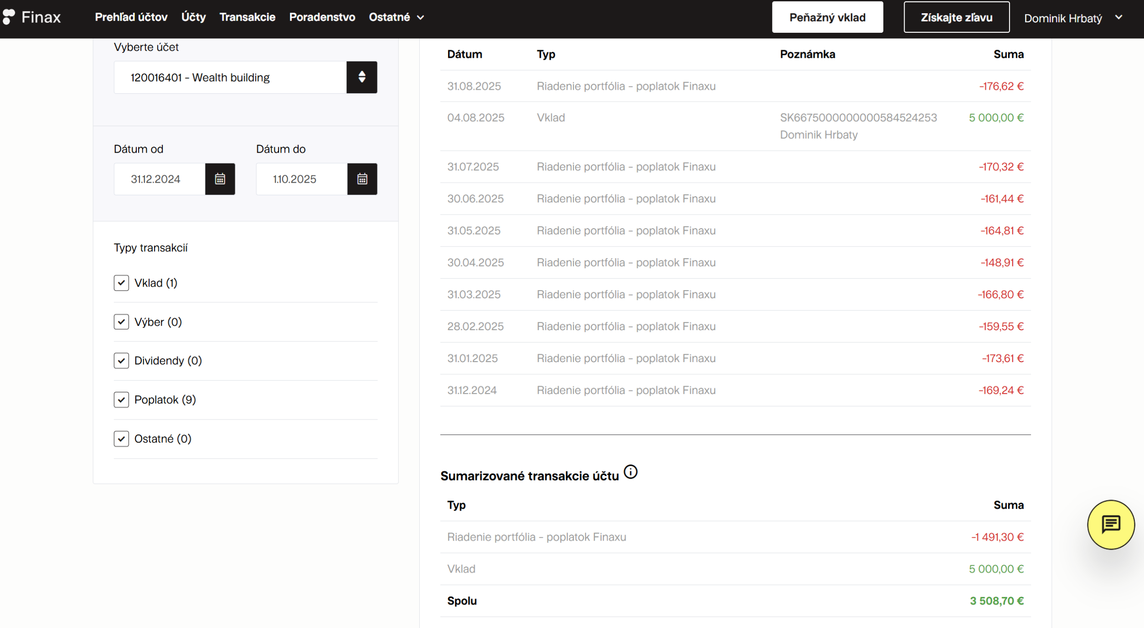Expand the account selector arrows button
This screenshot has width=1144, height=628.
pos(362,77)
